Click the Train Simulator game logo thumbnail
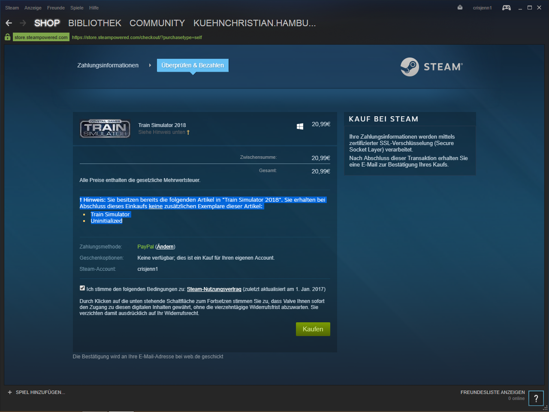 (x=105, y=129)
